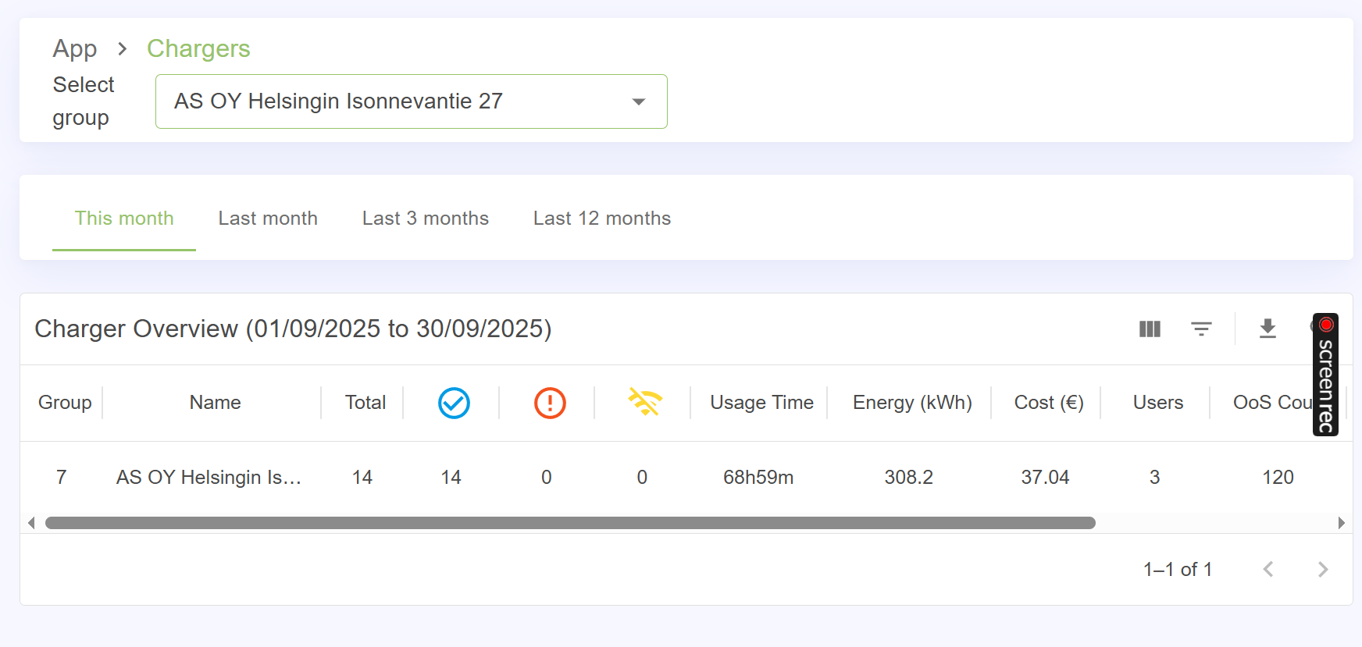
Task: Sort by the Usage Time column header
Action: click(761, 403)
